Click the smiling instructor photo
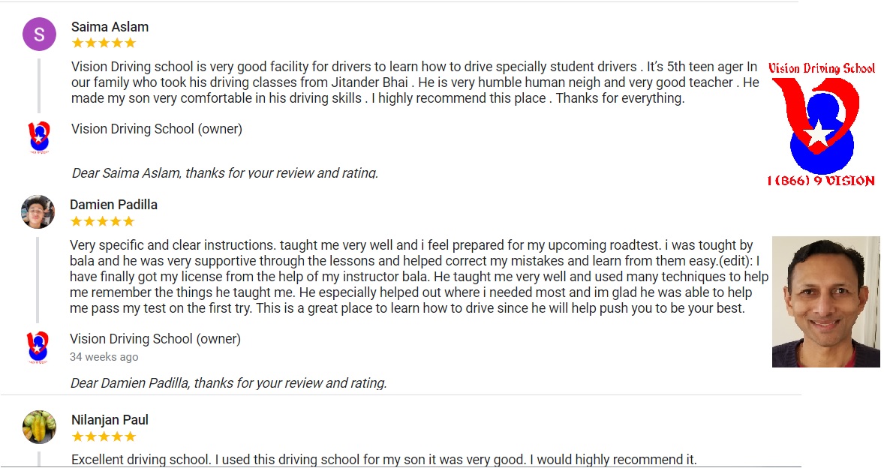This screenshot has width=884, height=468. (825, 301)
